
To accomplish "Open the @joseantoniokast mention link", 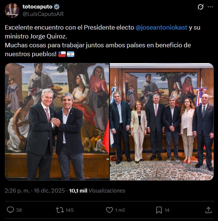I will coord(161,27).
